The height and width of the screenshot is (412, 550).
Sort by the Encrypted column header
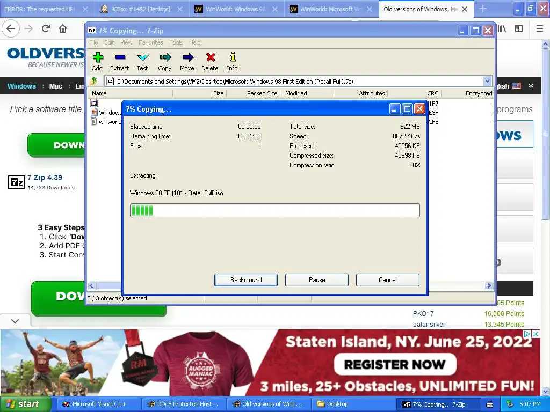(468, 93)
